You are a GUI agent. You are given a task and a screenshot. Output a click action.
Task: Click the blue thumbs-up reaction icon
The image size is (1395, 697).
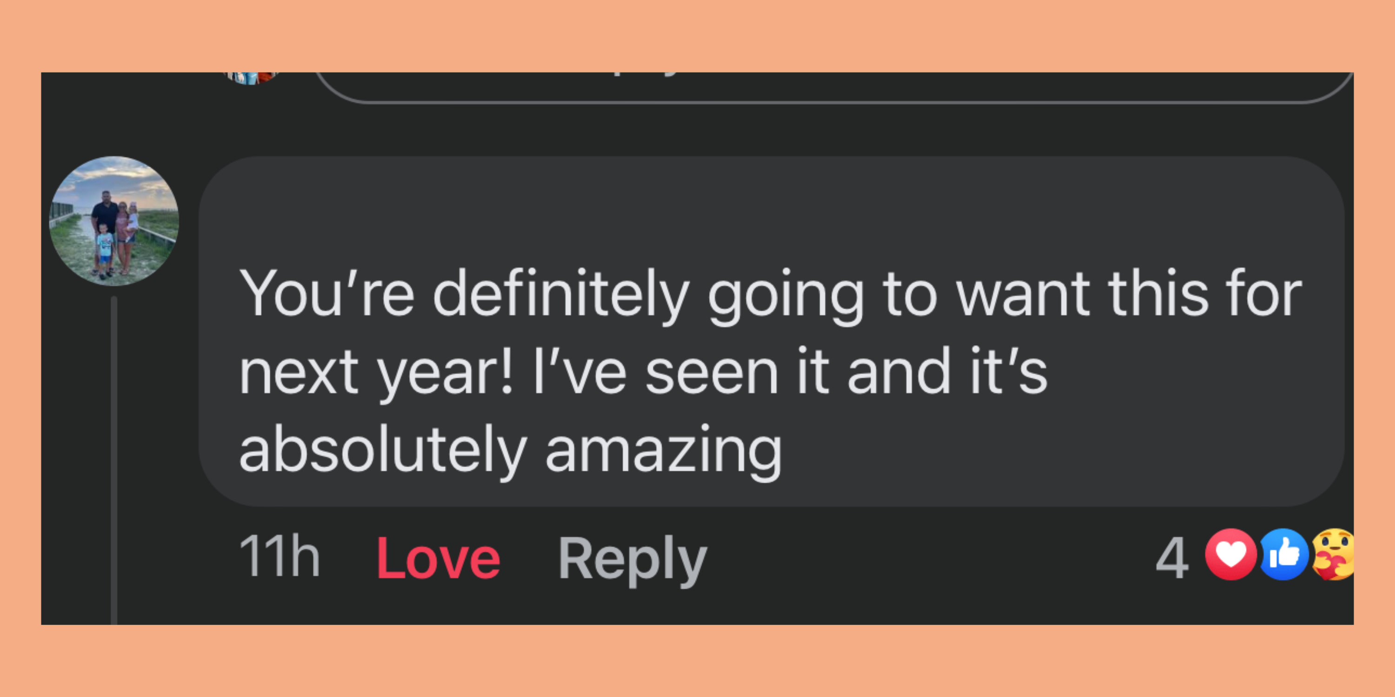[x=1284, y=555]
